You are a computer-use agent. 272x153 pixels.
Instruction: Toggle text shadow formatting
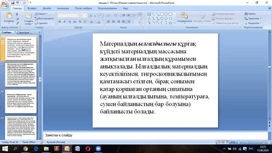pyautogui.click(x=80, y=22)
